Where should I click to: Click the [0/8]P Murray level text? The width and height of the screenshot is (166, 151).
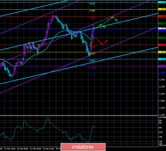pos(92,61)
